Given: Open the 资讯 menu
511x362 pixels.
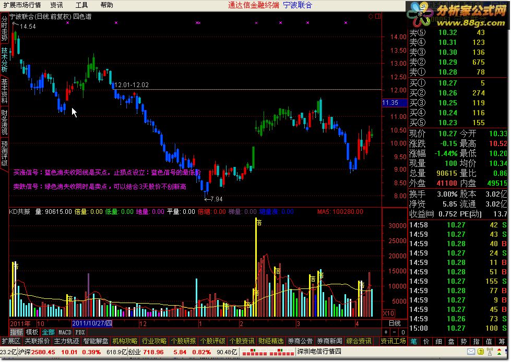Looking at the screenshot, I should point(56,5).
